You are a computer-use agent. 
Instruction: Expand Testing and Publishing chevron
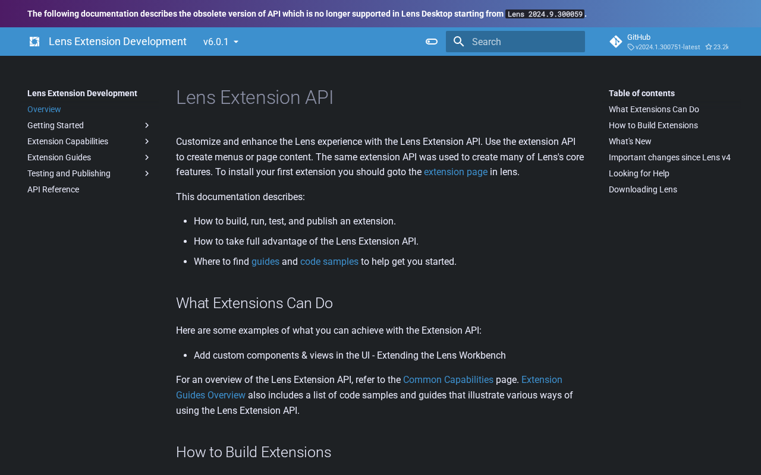[147, 173]
